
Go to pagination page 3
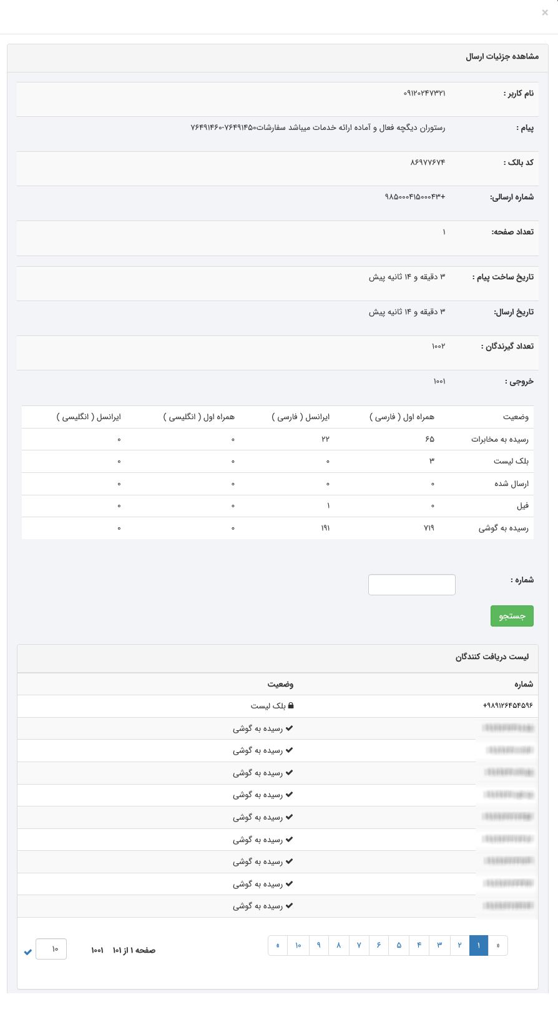point(439,945)
